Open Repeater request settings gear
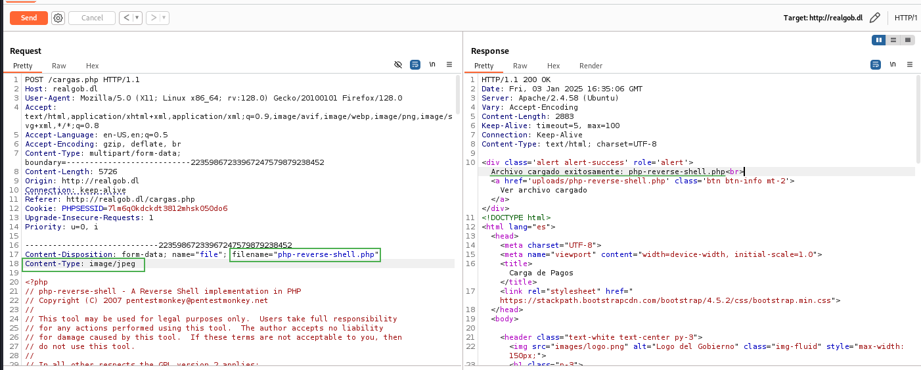Image resolution: width=921 pixels, height=370 pixels. click(x=58, y=18)
